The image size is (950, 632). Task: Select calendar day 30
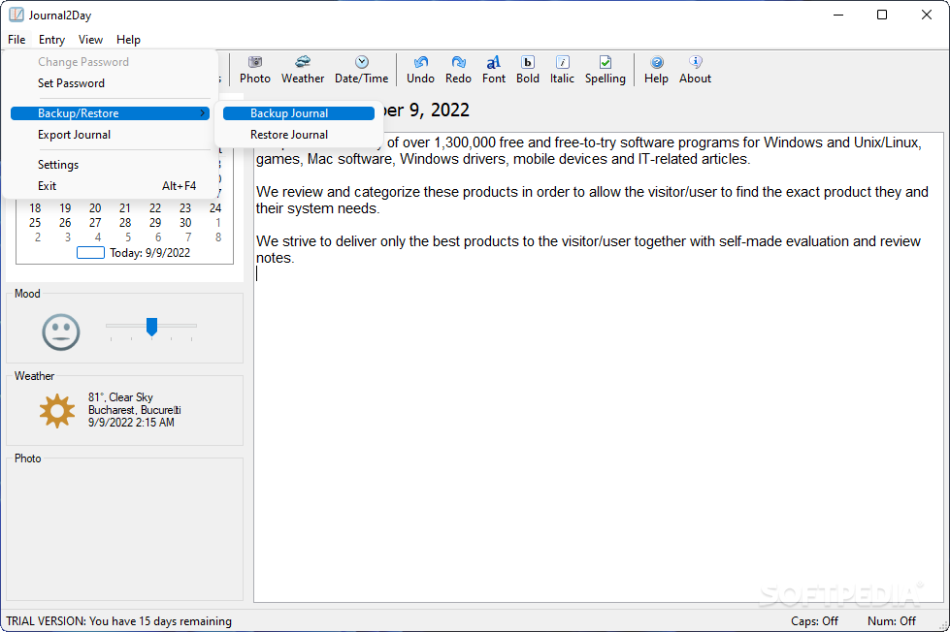[x=185, y=223]
